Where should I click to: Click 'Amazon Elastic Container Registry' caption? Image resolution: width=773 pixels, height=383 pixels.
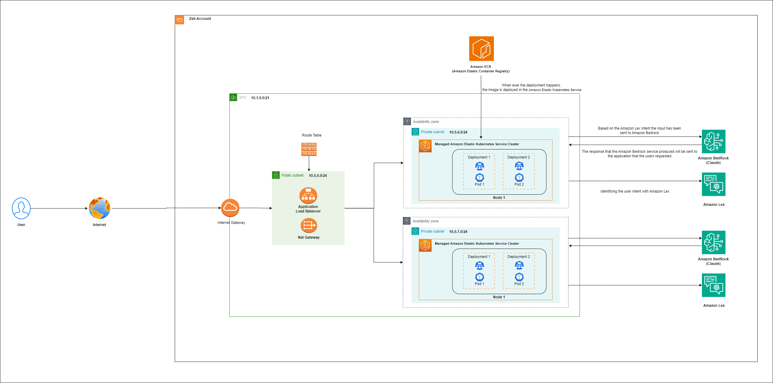pyautogui.click(x=481, y=71)
